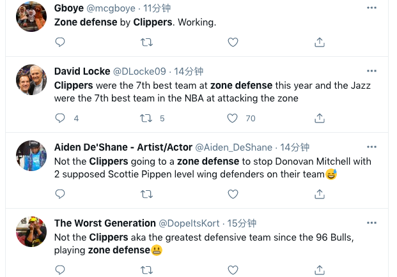Visit the @DopeItsKort handle
Viewport: 397px width, 277px height.
pyautogui.click(x=190, y=223)
